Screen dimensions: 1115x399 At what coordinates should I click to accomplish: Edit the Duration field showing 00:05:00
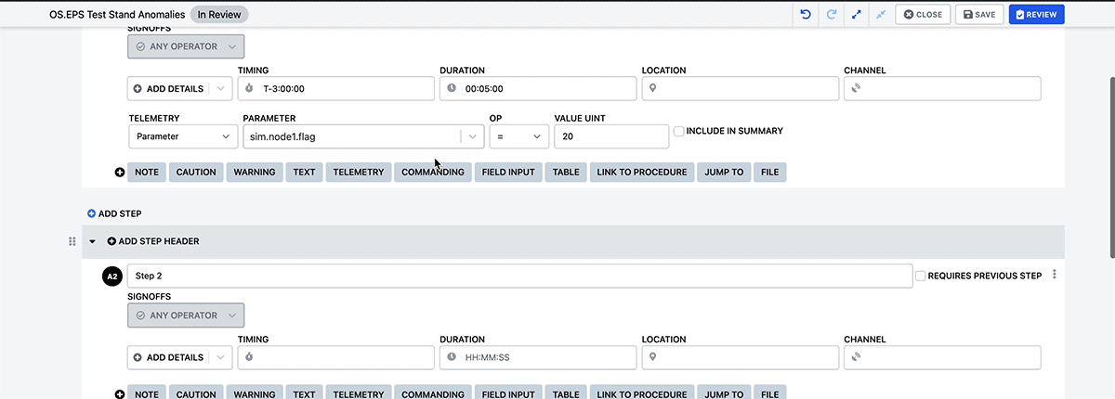(538, 89)
